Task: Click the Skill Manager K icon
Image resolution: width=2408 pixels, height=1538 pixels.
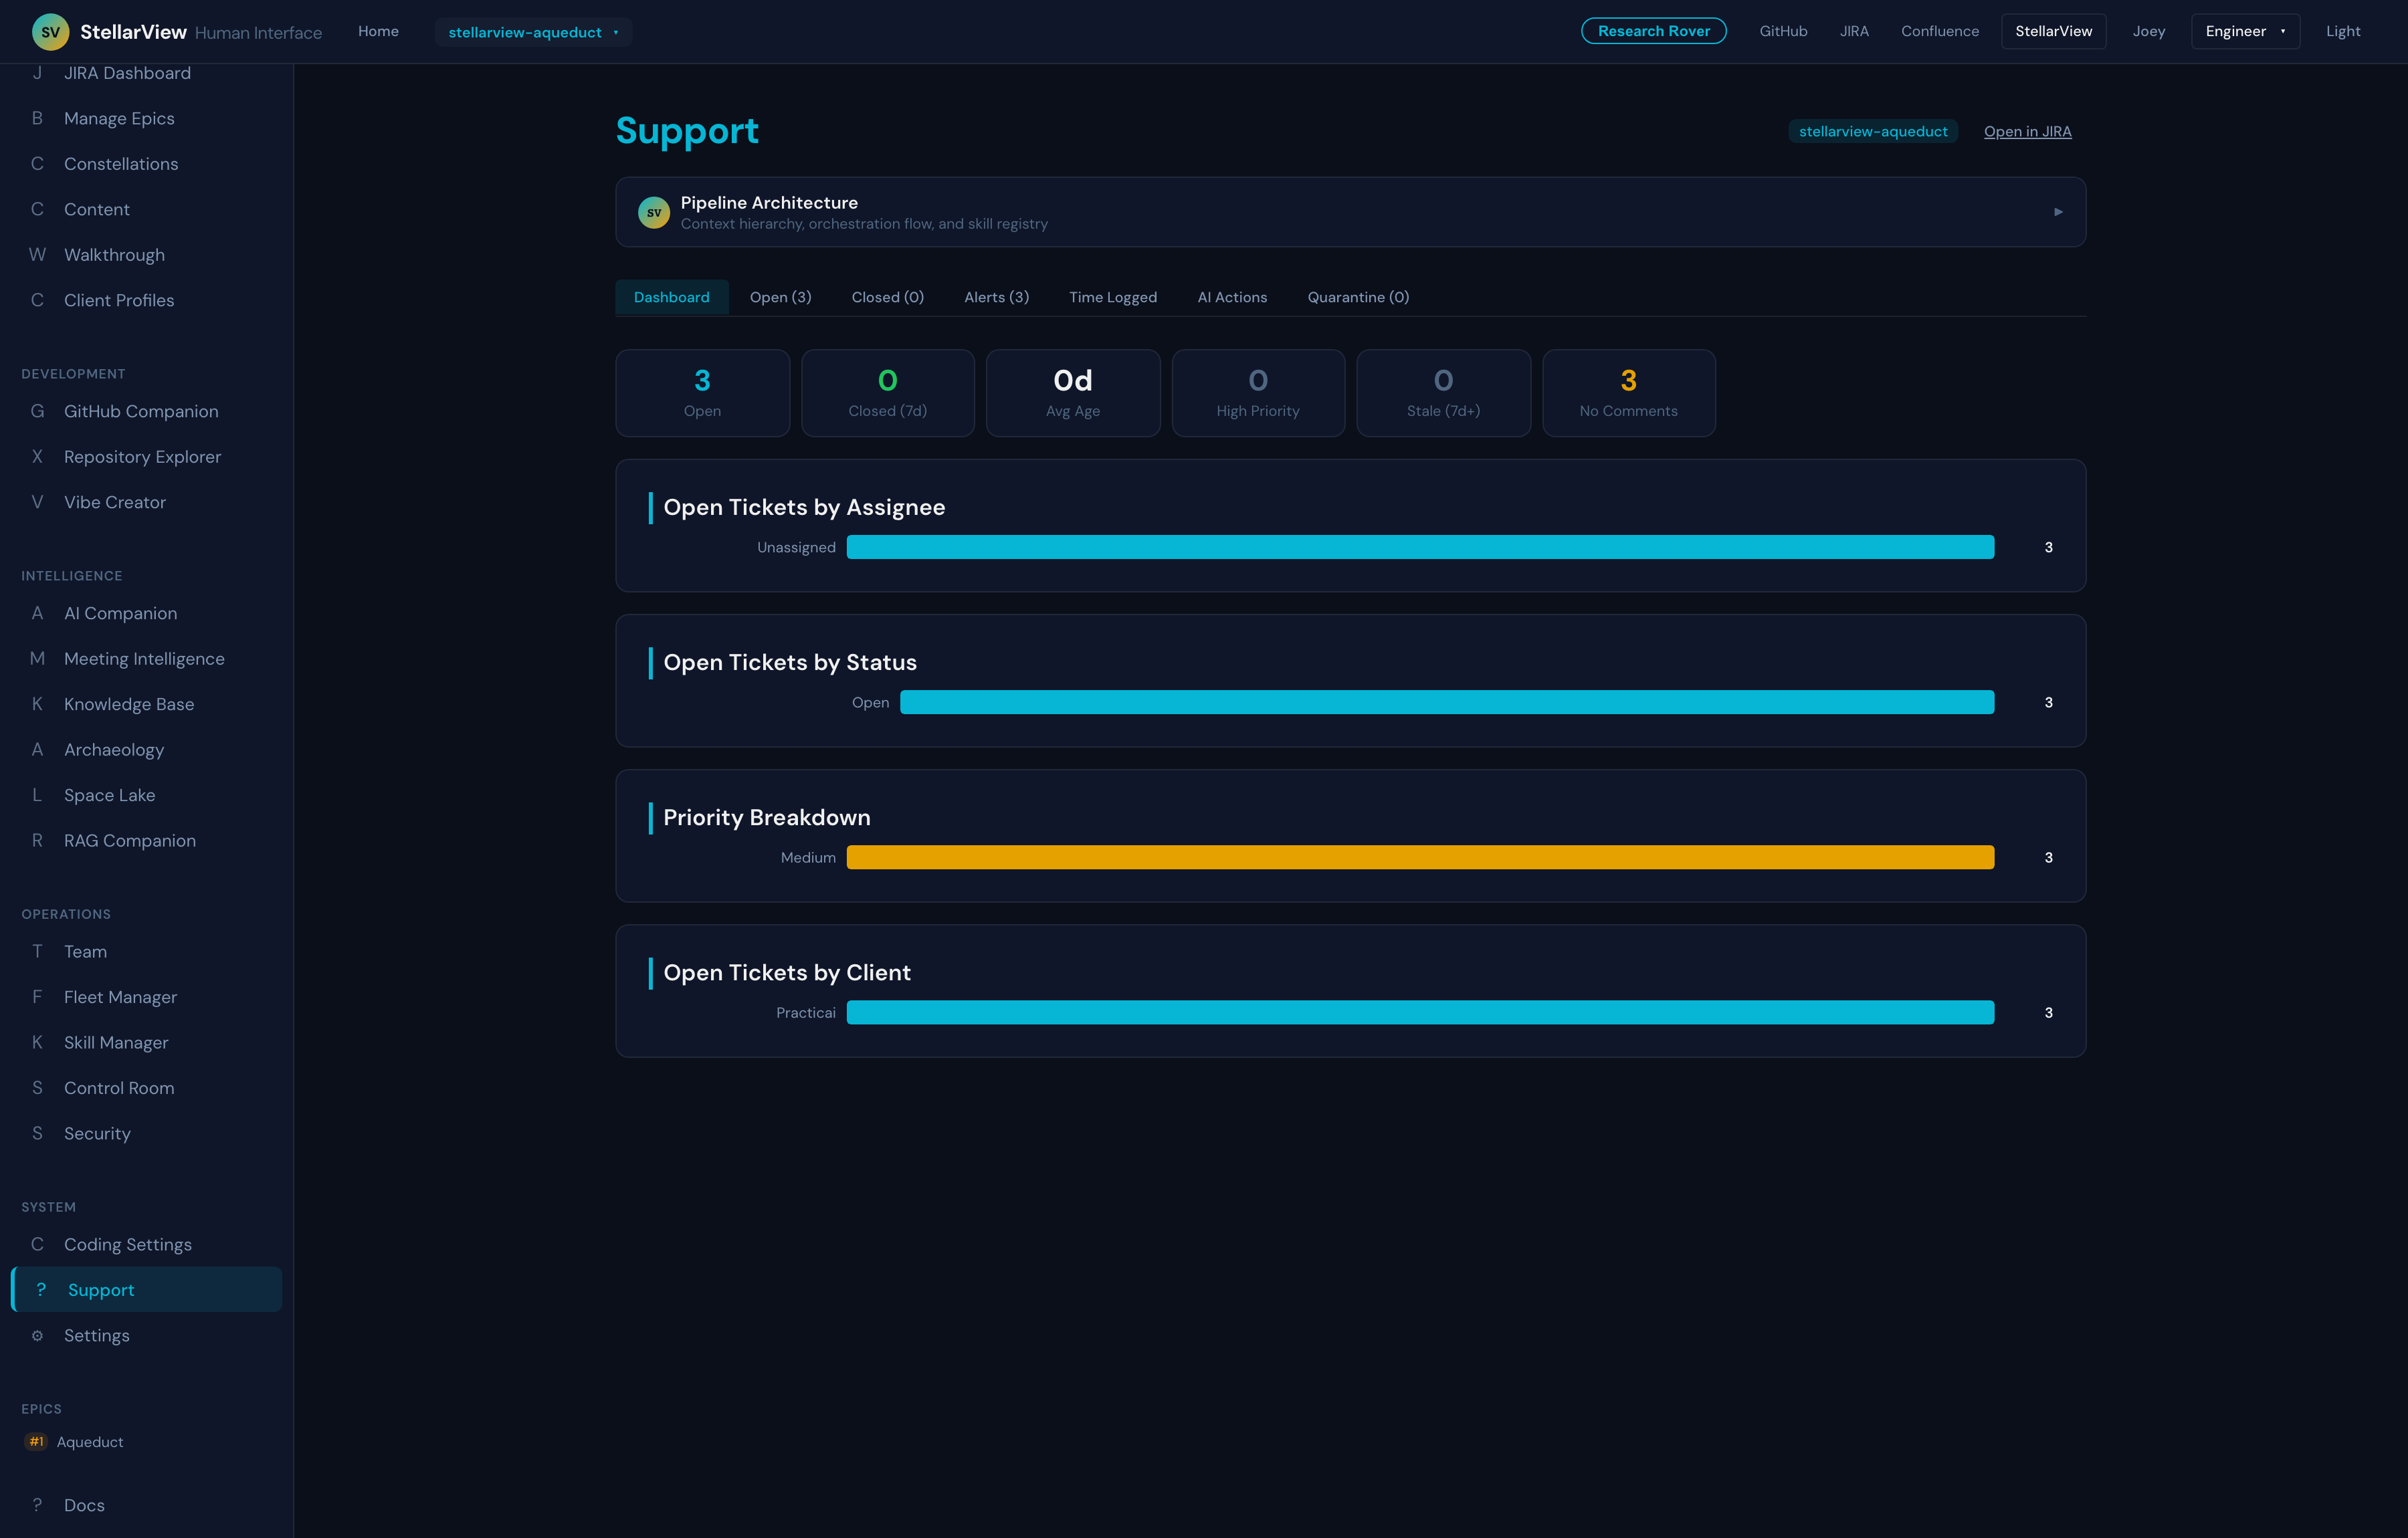Action: (x=37, y=1042)
